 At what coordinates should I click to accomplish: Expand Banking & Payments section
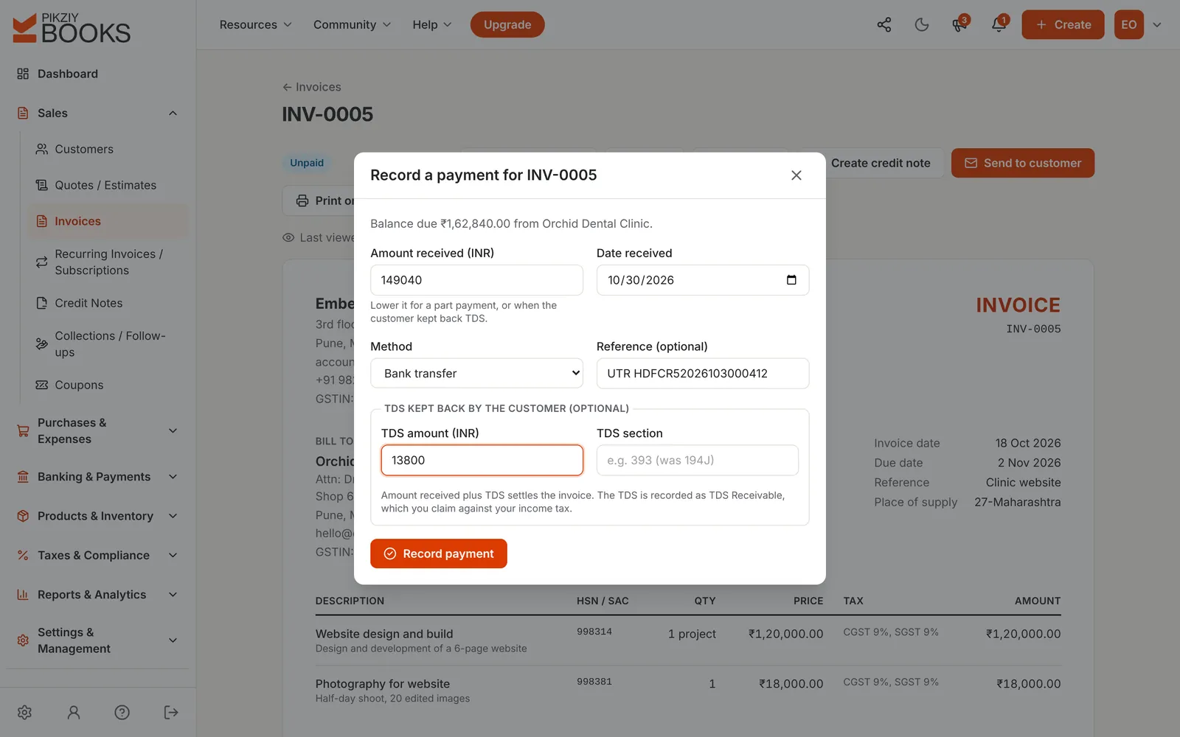click(97, 477)
